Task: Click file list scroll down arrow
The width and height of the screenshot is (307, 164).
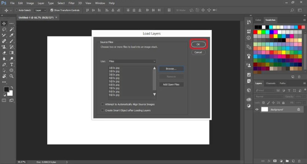Action: [x=155, y=94]
